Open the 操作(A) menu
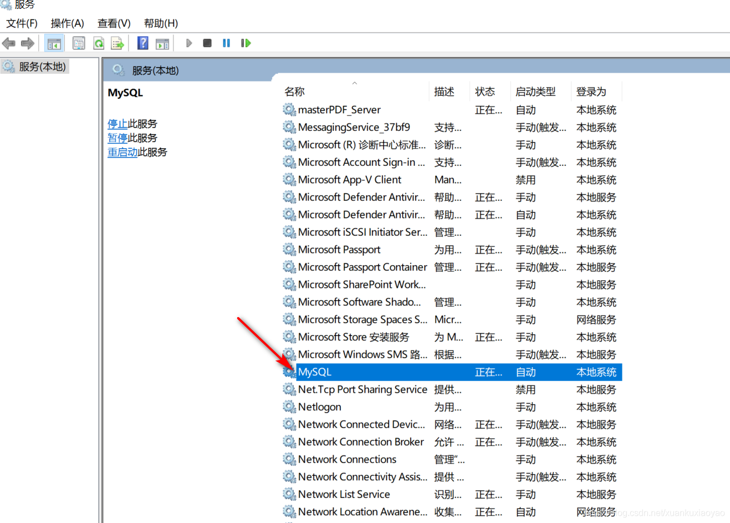 tap(67, 23)
